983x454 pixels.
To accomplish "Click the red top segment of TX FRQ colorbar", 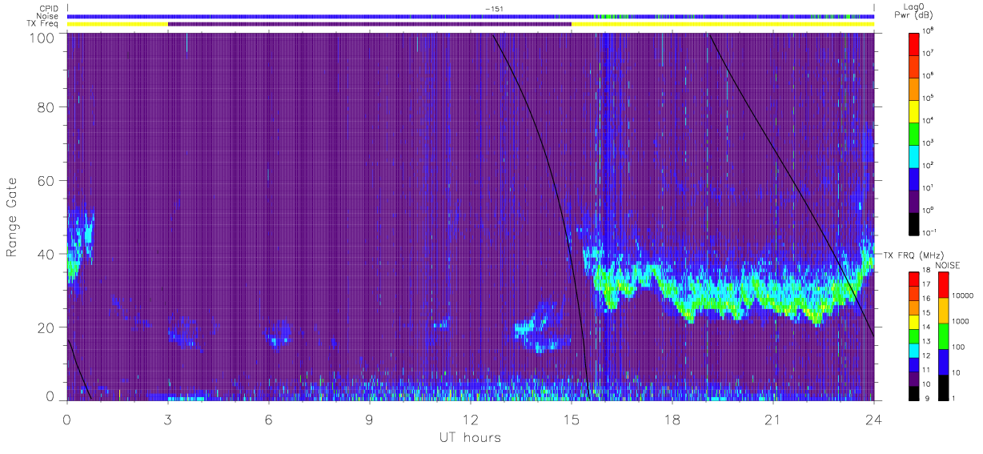I will pyautogui.click(x=915, y=278).
